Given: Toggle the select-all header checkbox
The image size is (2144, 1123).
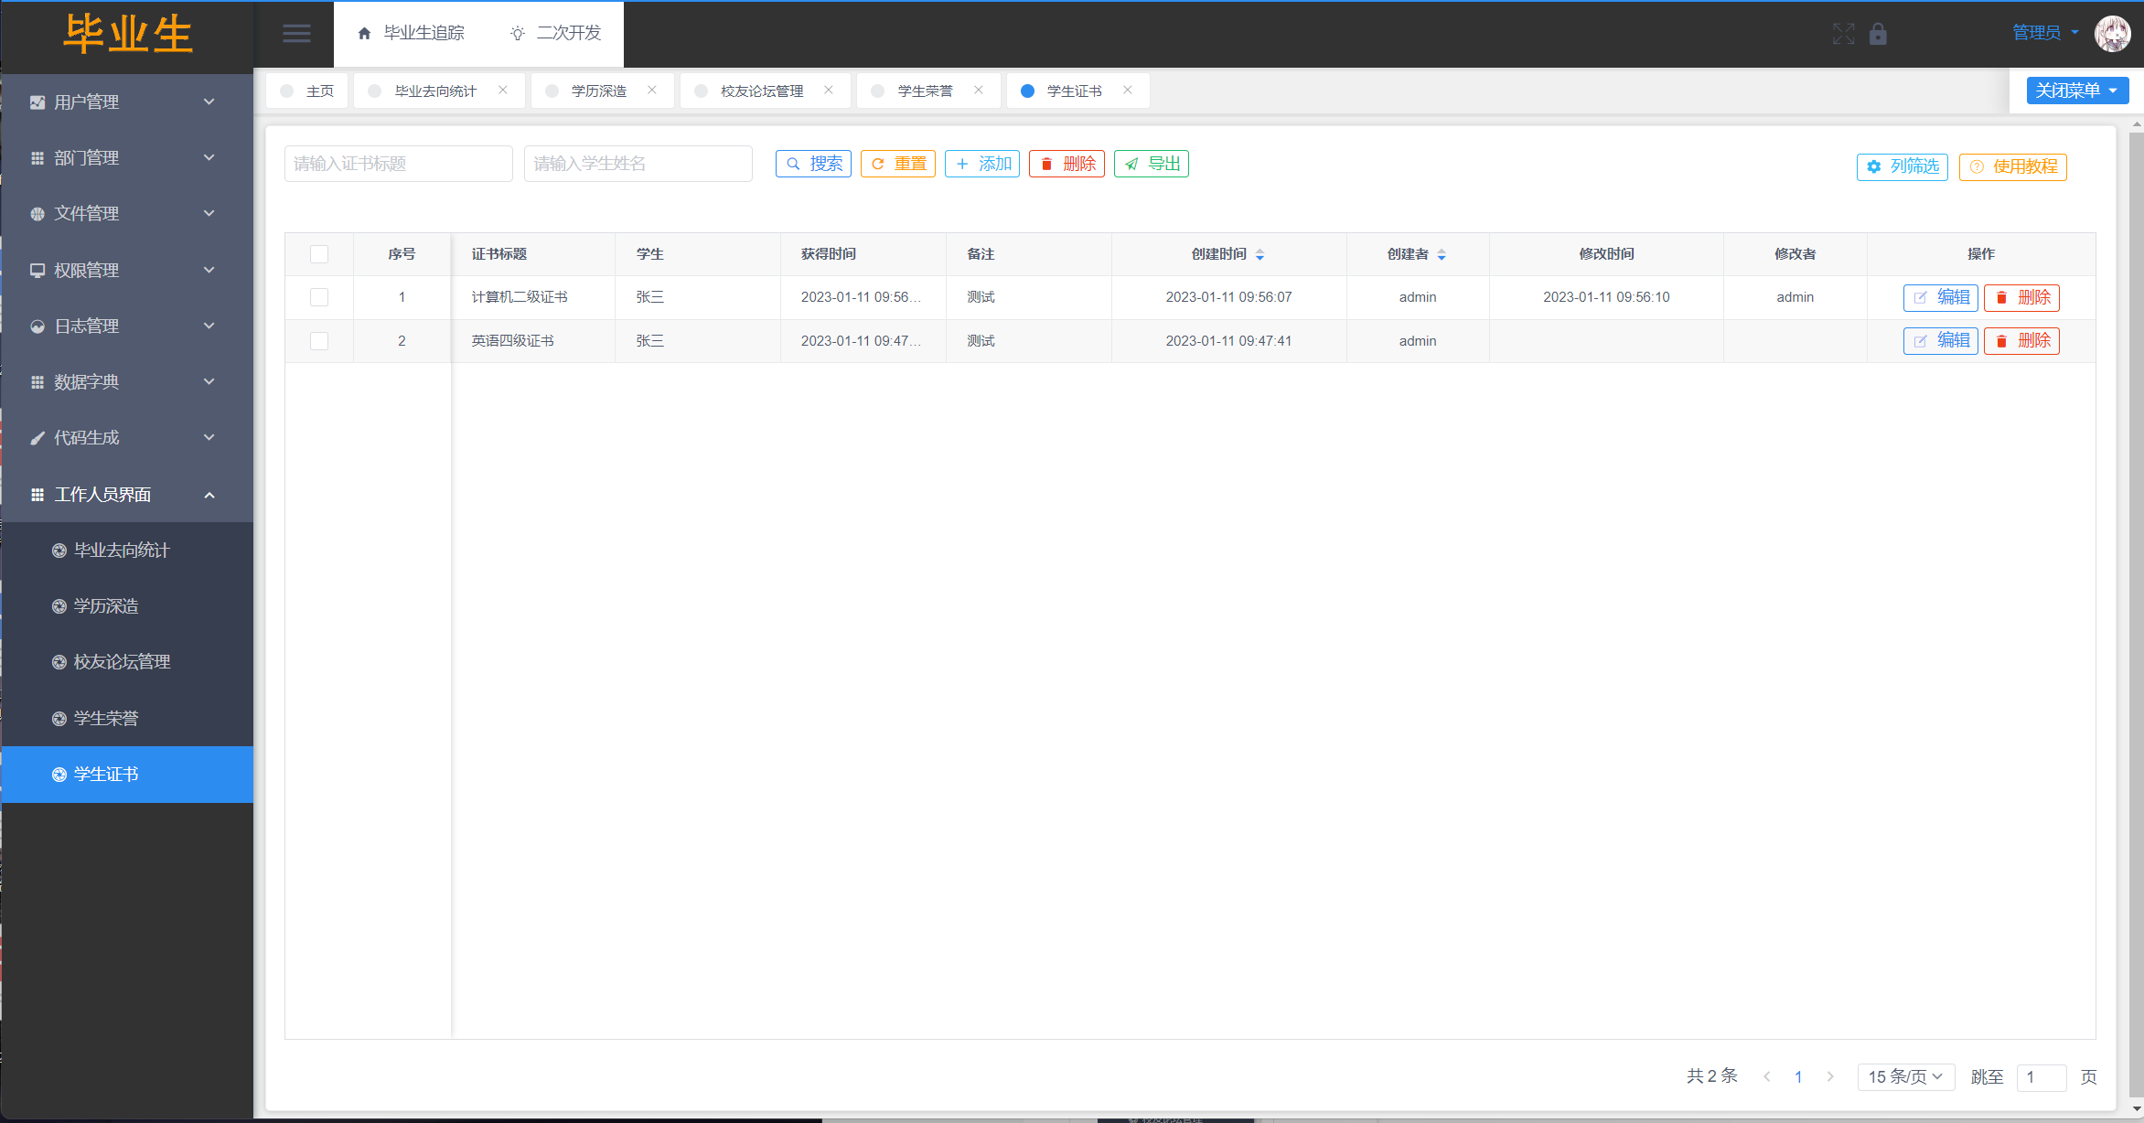Looking at the screenshot, I should (x=319, y=254).
